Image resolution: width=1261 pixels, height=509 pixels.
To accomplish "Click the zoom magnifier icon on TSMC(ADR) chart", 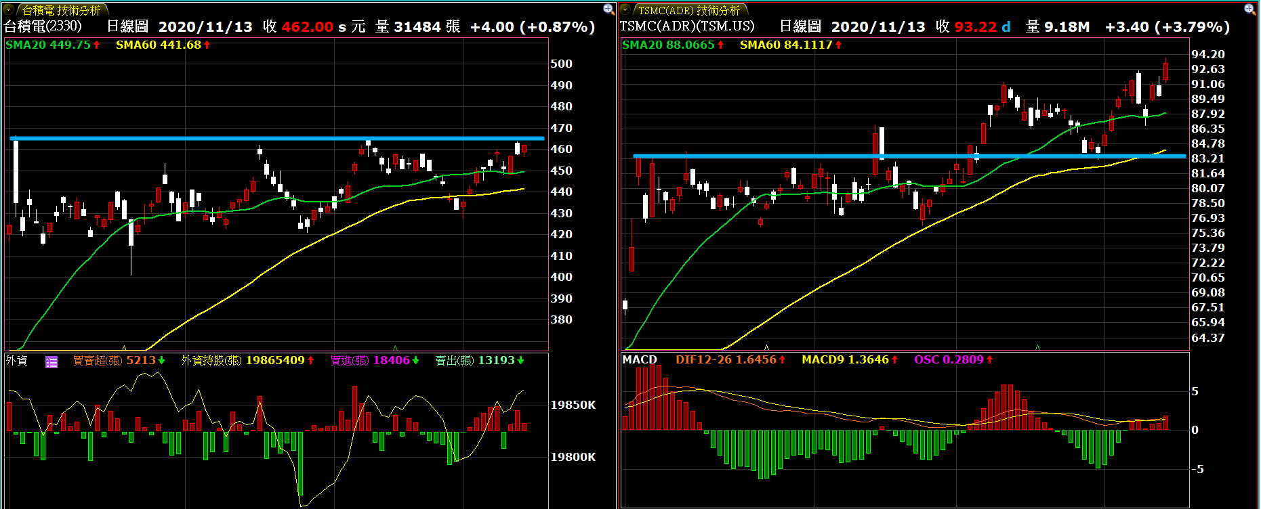I will 1249,9.
